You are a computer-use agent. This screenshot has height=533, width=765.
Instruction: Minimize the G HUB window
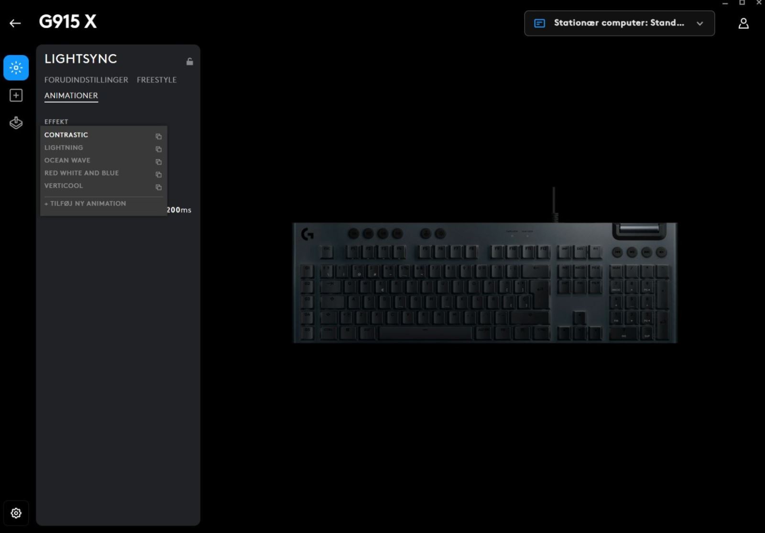tap(725, 3)
